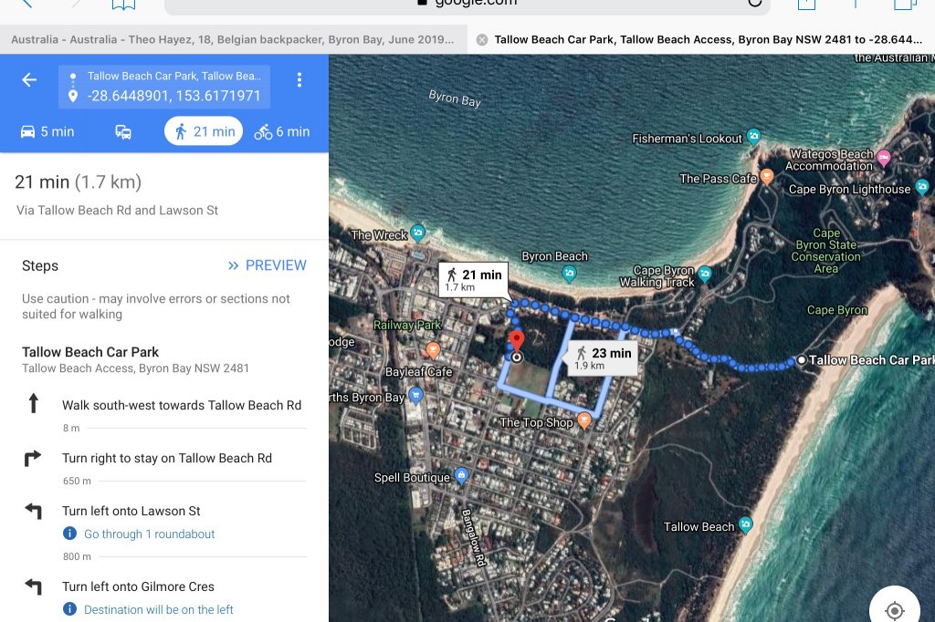Image resolution: width=935 pixels, height=622 pixels.
Task: Click the Tallow Beach Car Park origin field
Action: click(x=173, y=77)
